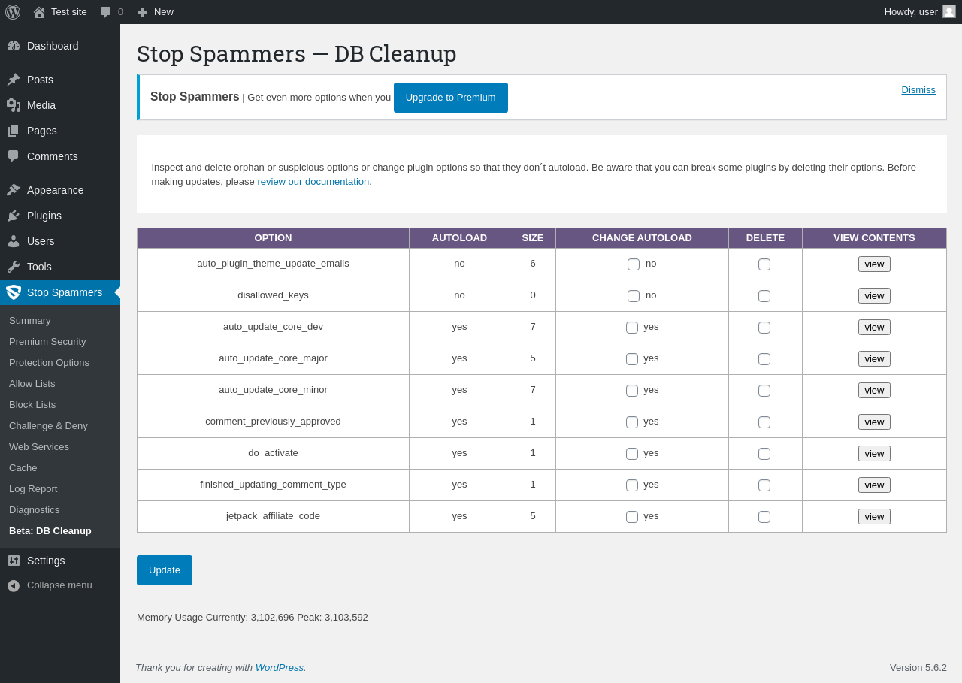Screen dimensions: 962x683
Task: Open the Test site home icon
Action: click(x=39, y=12)
